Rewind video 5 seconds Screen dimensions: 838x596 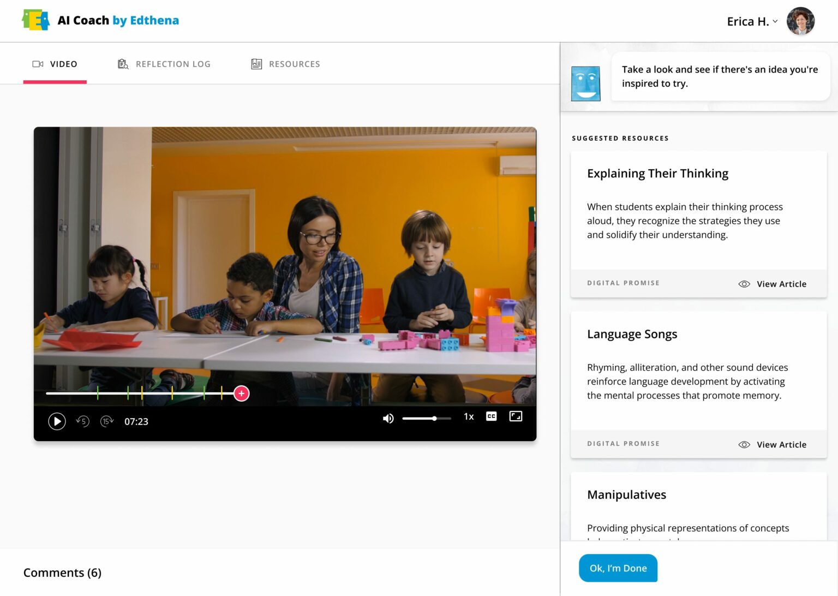coord(82,421)
